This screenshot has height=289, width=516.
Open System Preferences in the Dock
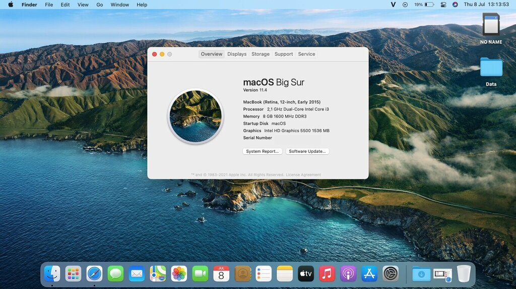[x=391, y=273]
